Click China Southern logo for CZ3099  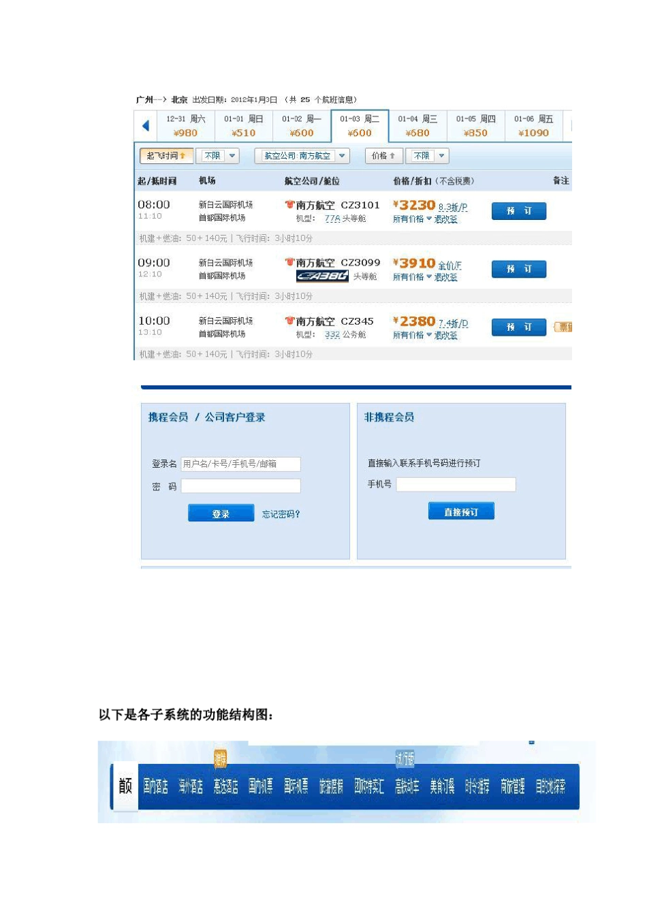(289, 262)
